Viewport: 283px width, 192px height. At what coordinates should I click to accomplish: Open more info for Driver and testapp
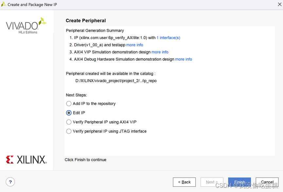coord(134,45)
